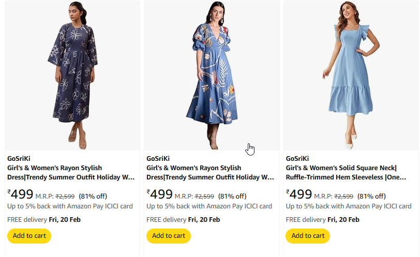Click the GoSriKi brand under the navy floral dress

coord(19,159)
